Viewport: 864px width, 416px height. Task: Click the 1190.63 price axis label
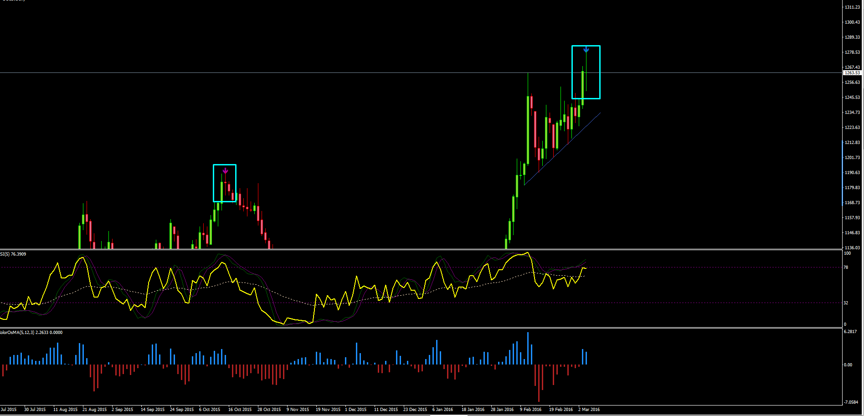(x=852, y=173)
